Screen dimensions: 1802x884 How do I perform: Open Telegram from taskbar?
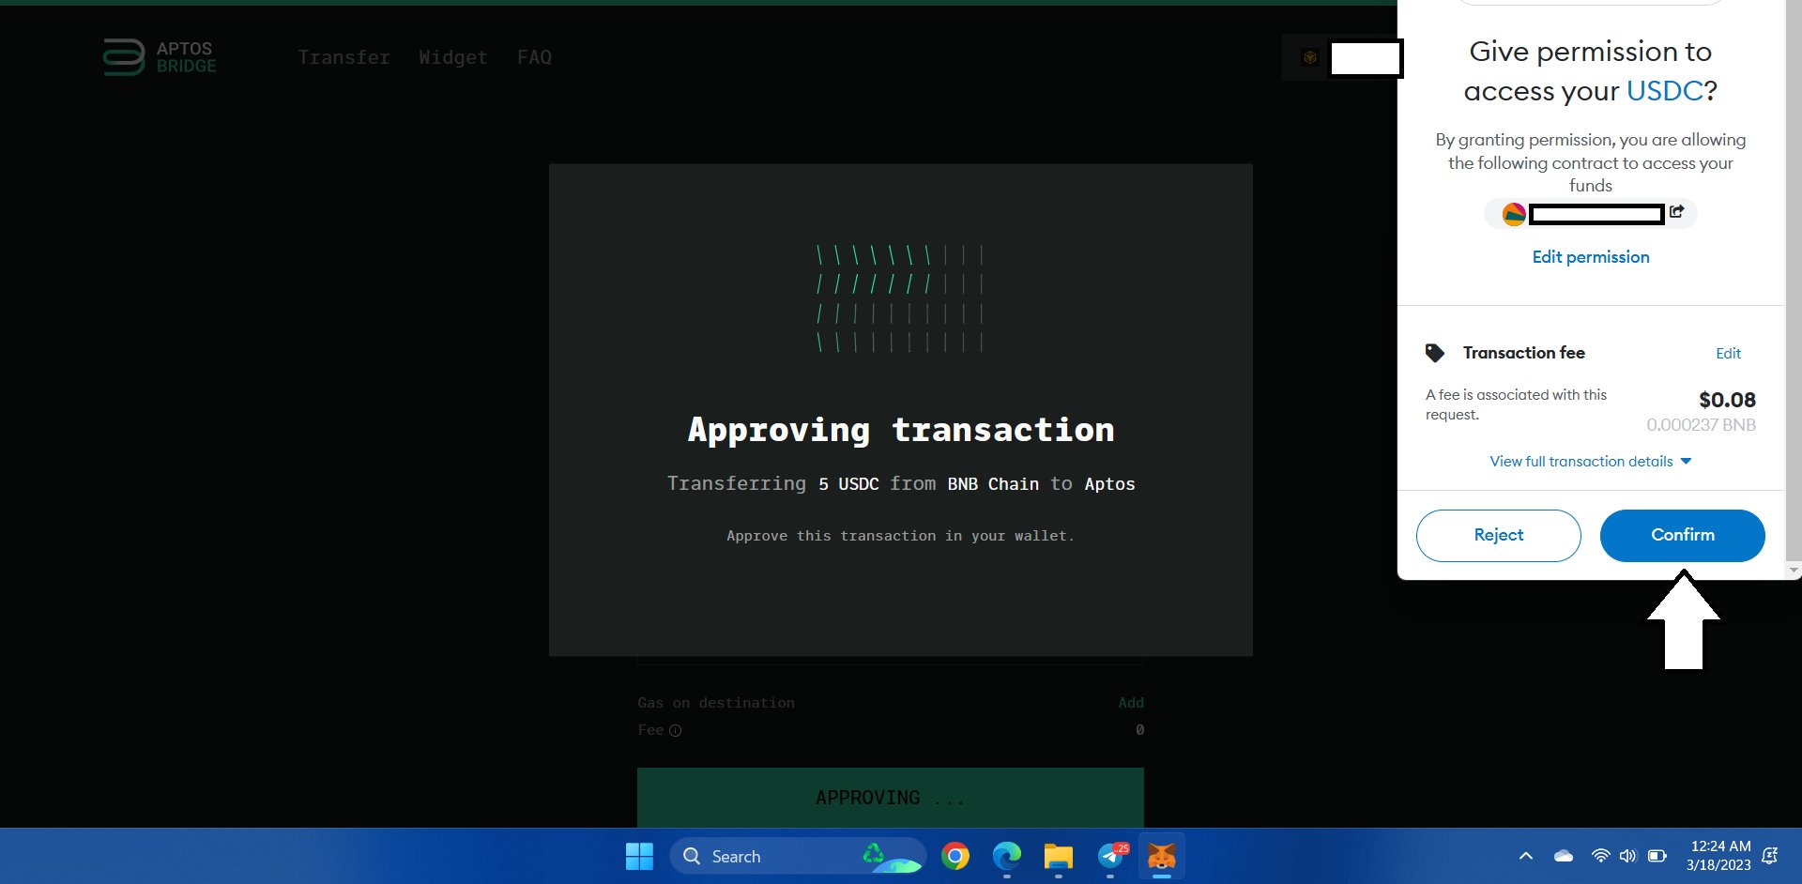click(x=1110, y=857)
